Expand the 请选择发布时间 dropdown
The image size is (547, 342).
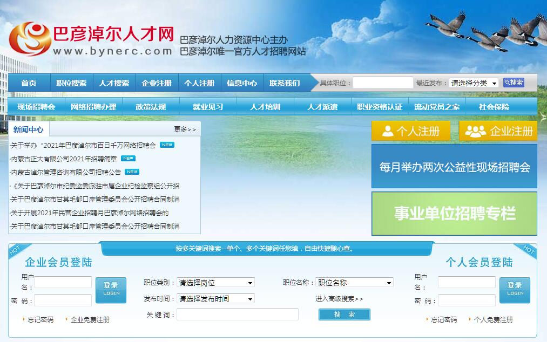[x=215, y=299]
